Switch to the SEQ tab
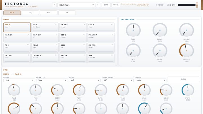Screen dimensions: 203x114 tap(30, 13)
